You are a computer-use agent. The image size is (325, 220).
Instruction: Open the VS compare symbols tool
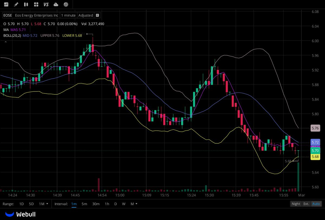46,4
